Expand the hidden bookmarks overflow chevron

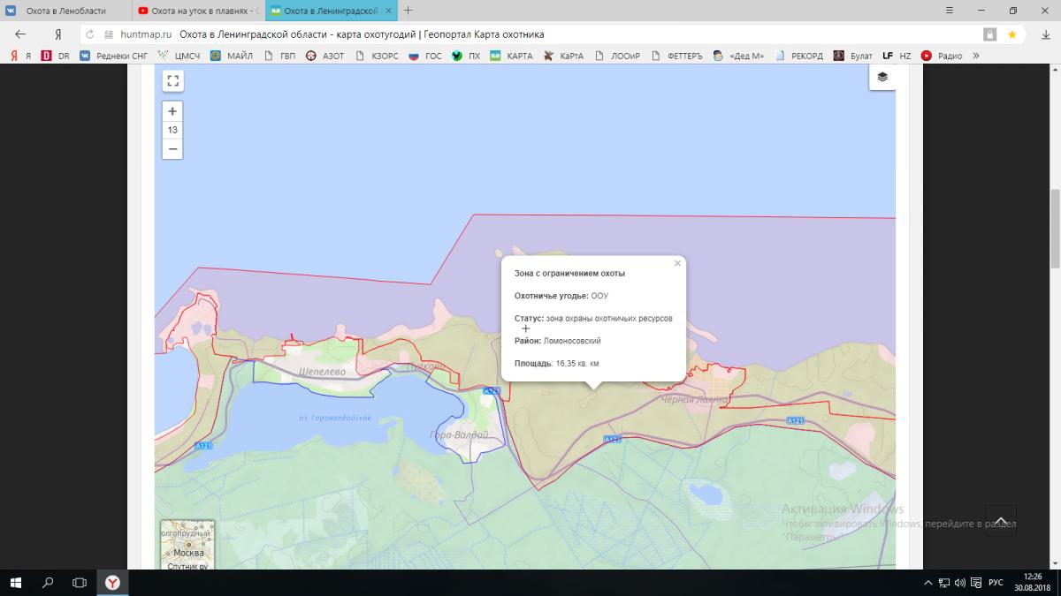[976, 56]
